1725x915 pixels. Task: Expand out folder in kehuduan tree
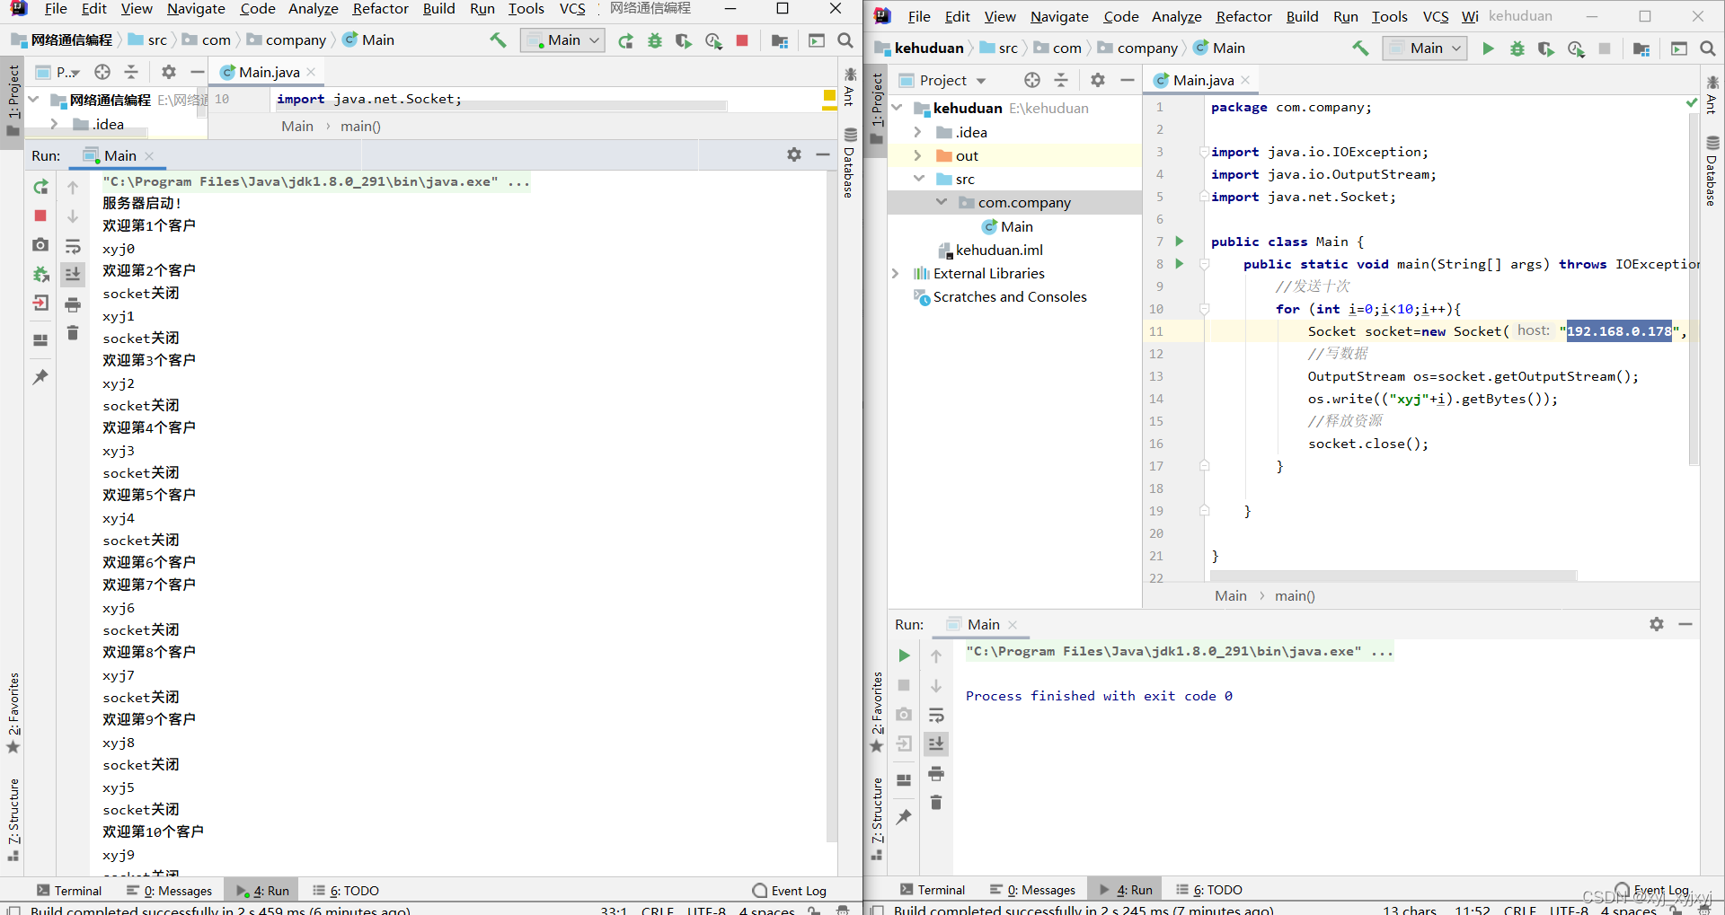pos(917,155)
